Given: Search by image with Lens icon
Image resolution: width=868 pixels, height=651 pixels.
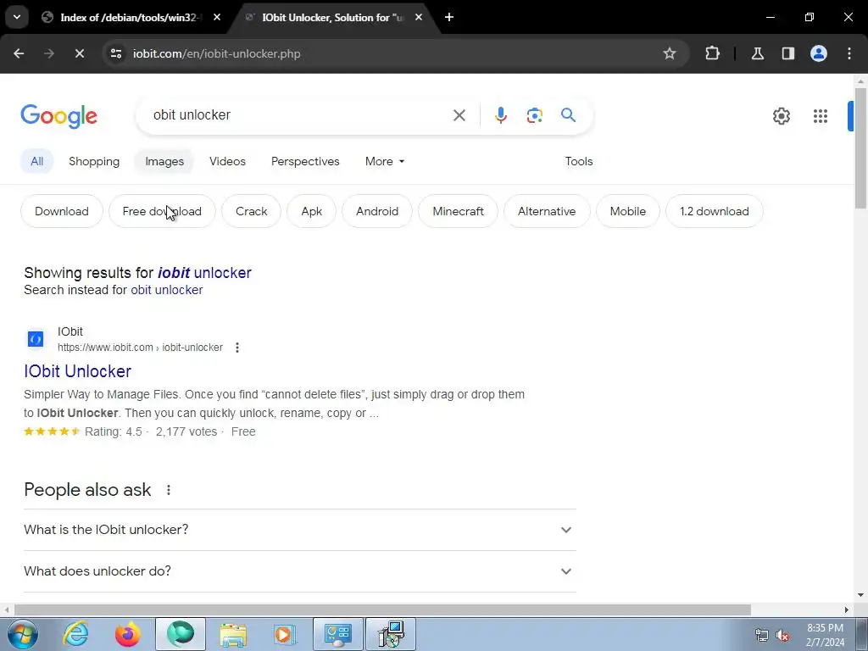Looking at the screenshot, I should pyautogui.click(x=534, y=115).
